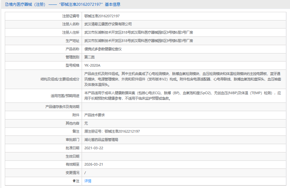
Task: Select the 无 value in 其他内容 row
Action: click(86, 123)
